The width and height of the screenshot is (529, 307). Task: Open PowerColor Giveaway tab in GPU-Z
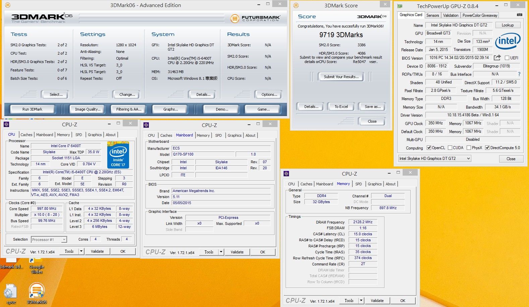click(x=480, y=15)
